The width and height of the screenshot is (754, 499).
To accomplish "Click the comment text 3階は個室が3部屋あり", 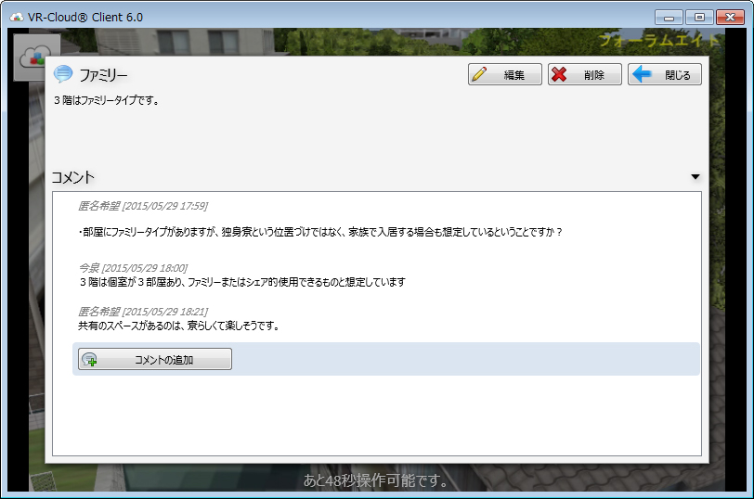I will (241, 282).
